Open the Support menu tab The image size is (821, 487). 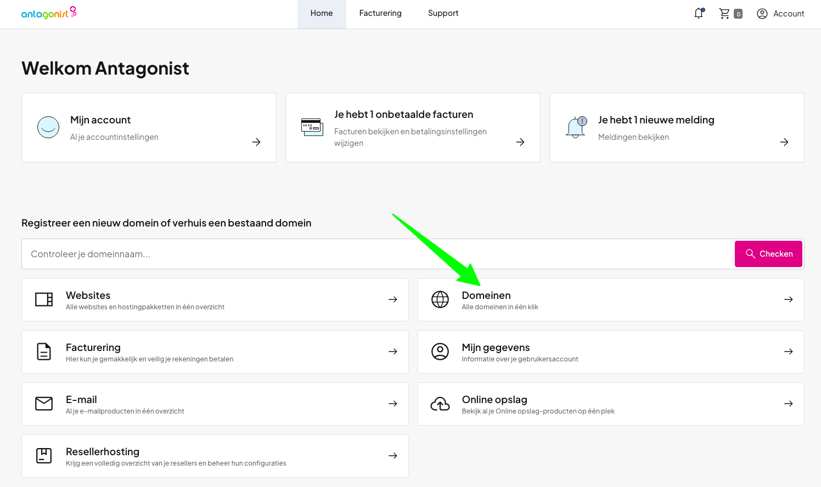click(x=443, y=14)
